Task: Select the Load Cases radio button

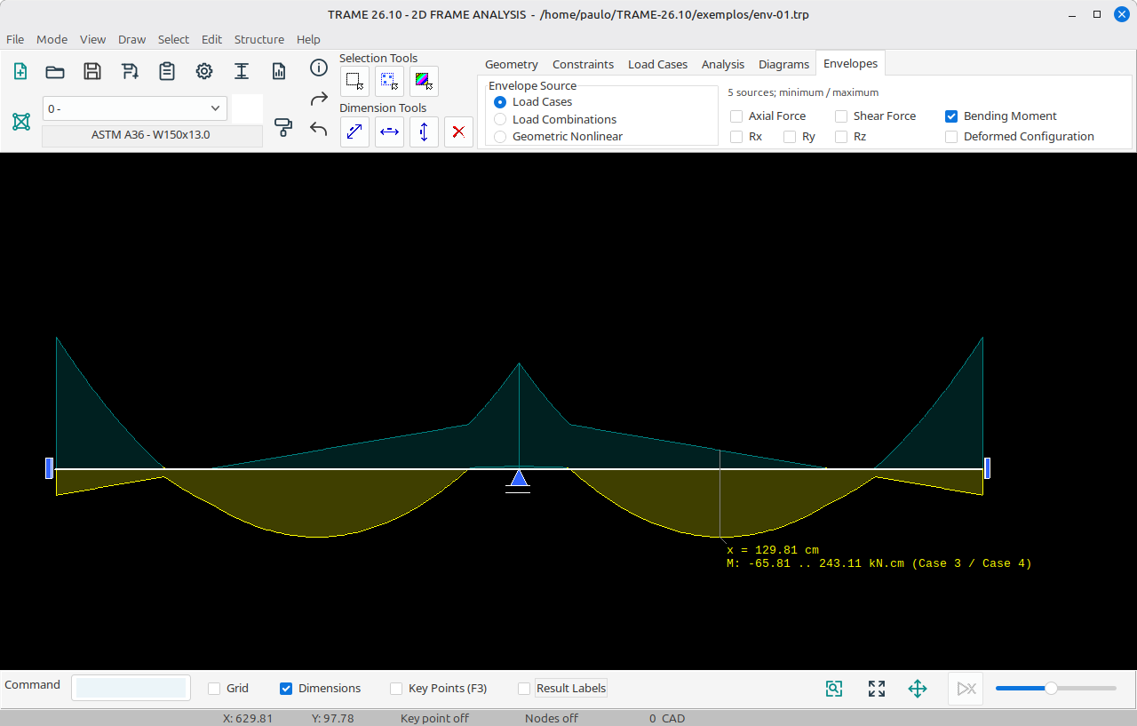Action: point(500,102)
